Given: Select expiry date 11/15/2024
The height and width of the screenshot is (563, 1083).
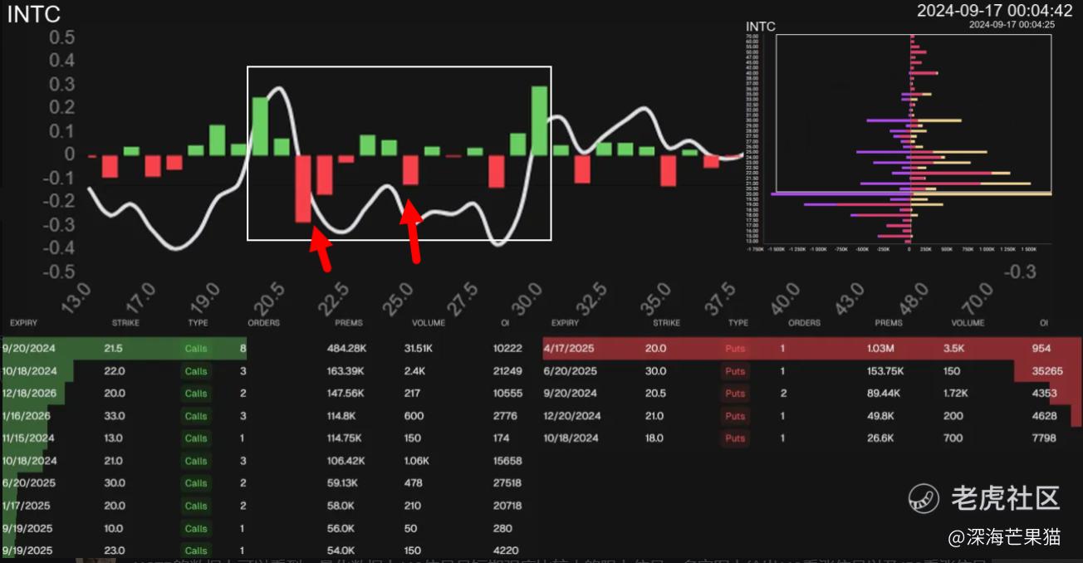Looking at the screenshot, I should [x=28, y=438].
